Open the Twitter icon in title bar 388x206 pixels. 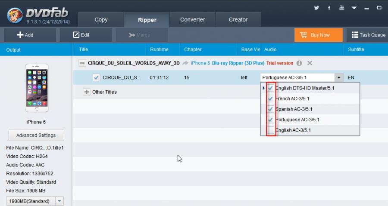pos(316,8)
